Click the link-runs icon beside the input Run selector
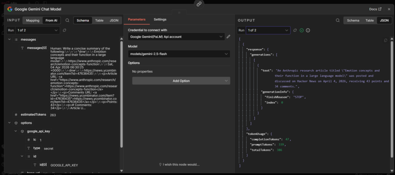 (x=65, y=30)
